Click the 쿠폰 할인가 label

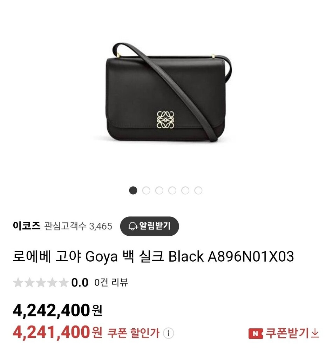coord(133,333)
